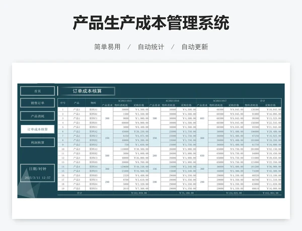Select the 2025/3/11 12:57 timestamp

(x=38, y=178)
